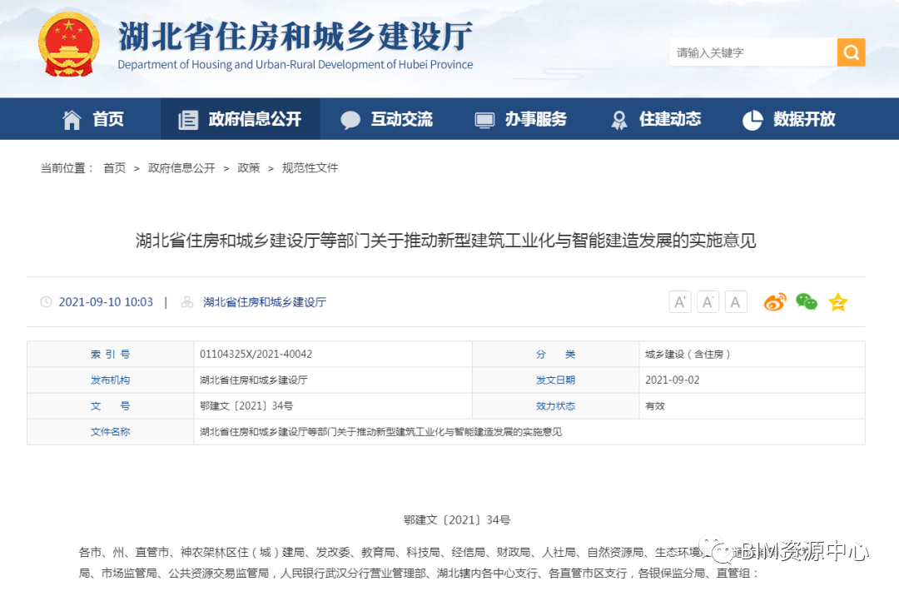The width and height of the screenshot is (899, 591).
Task: Open 数据开放 navigation item
Action: (788, 119)
